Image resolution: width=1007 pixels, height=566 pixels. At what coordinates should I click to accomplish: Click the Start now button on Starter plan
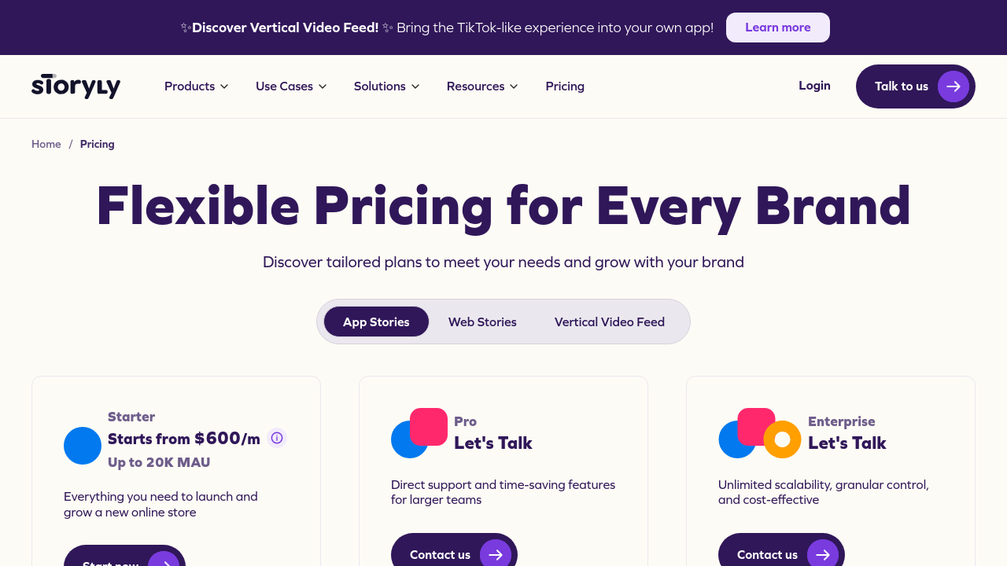[x=124, y=558]
